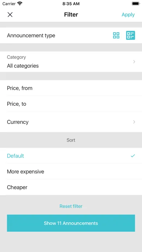Close the Filter screen with X icon

(x=10, y=14)
